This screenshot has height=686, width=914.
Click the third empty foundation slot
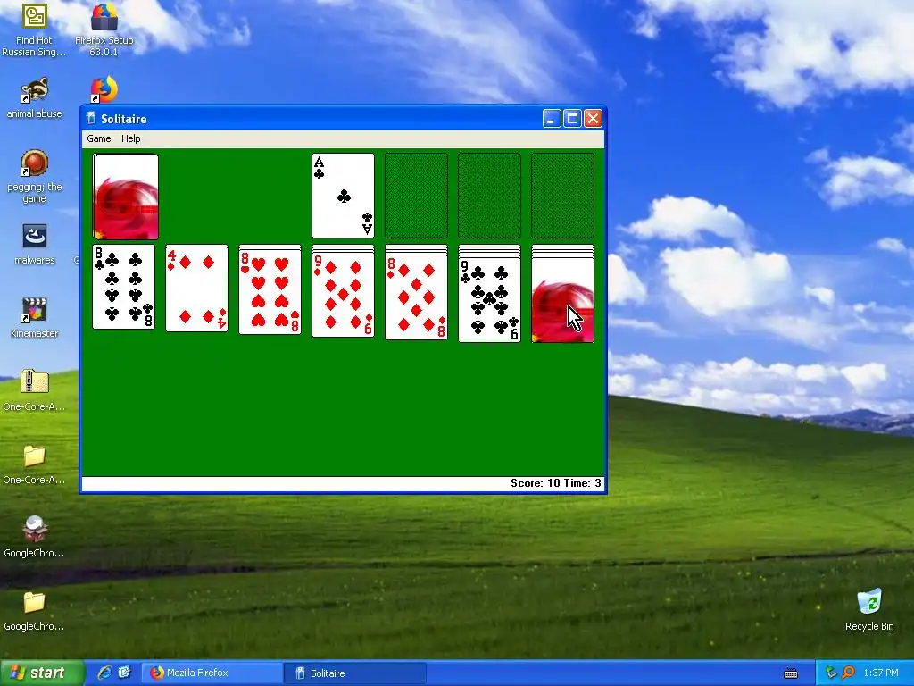pos(490,196)
